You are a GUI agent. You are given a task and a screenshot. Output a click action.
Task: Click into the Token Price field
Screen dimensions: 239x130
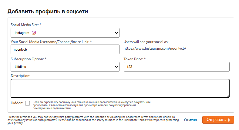tap(176, 66)
